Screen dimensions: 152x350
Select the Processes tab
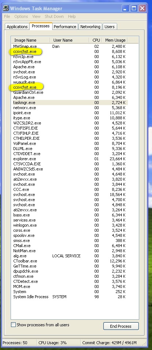[41, 26]
